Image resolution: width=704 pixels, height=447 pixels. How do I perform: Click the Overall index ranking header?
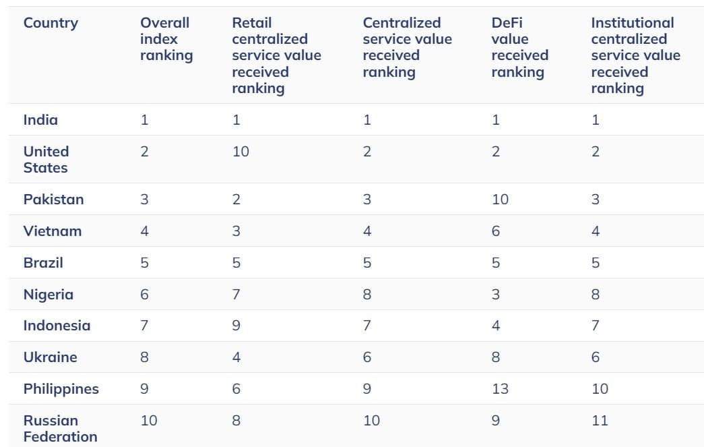(x=166, y=39)
